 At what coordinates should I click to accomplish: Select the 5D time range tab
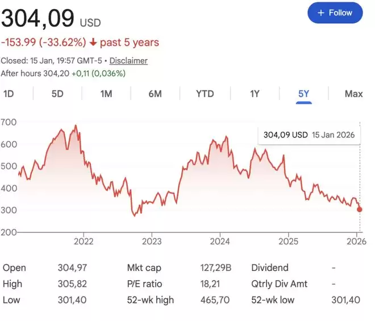coord(57,94)
